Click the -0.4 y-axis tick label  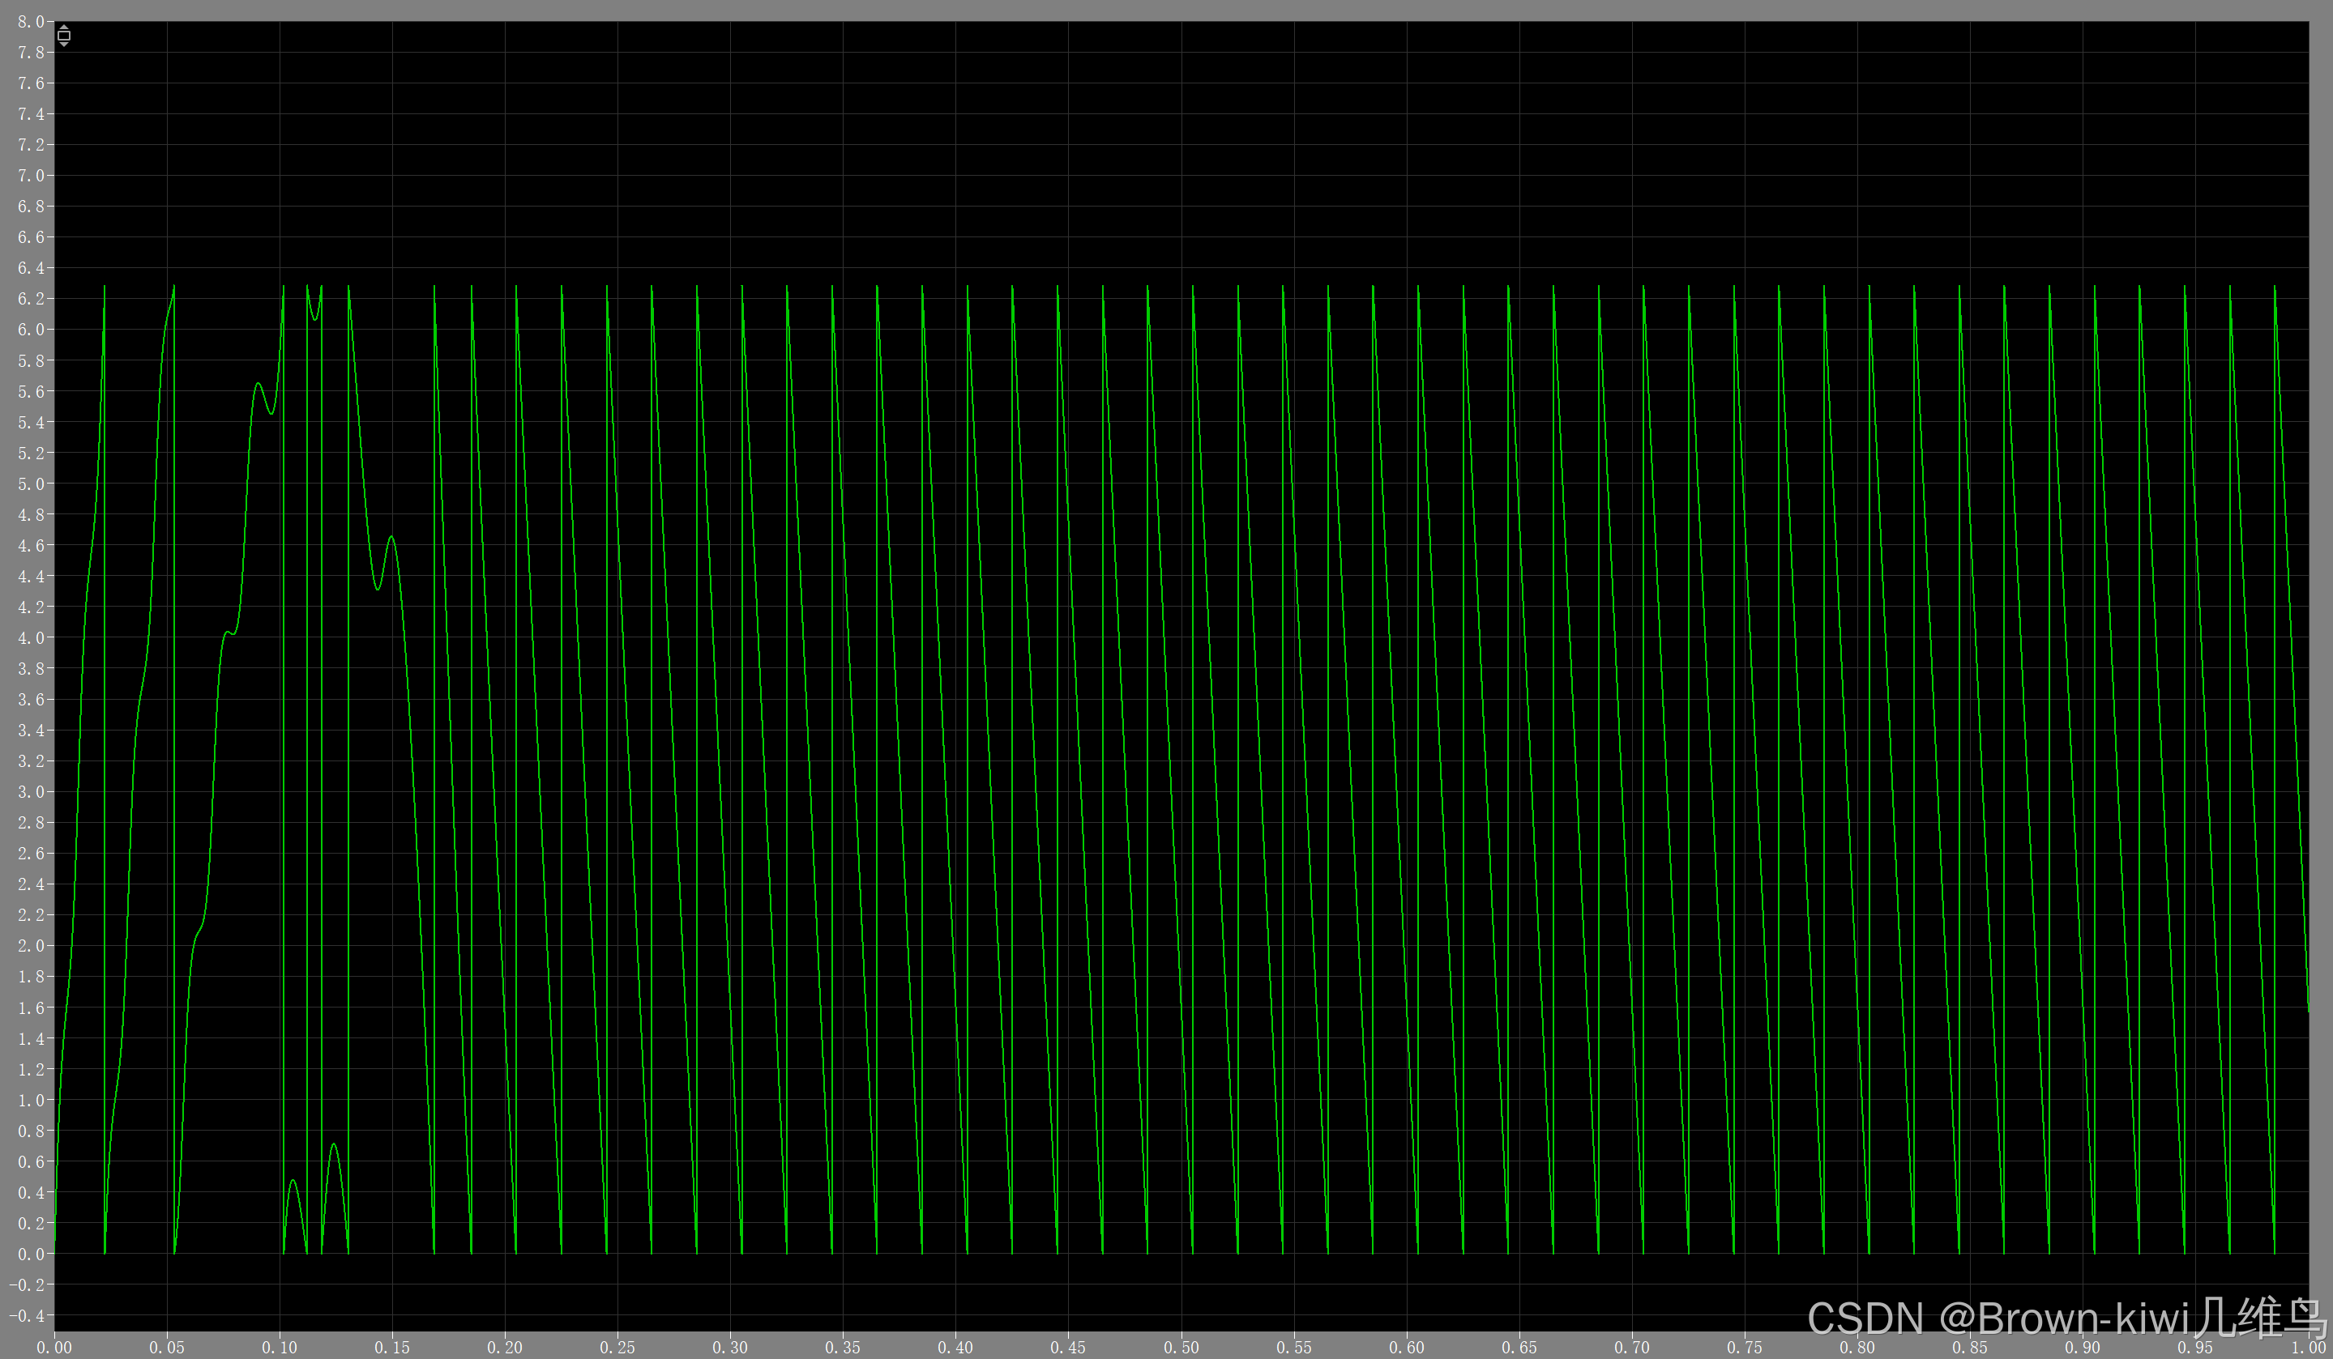(26, 1315)
